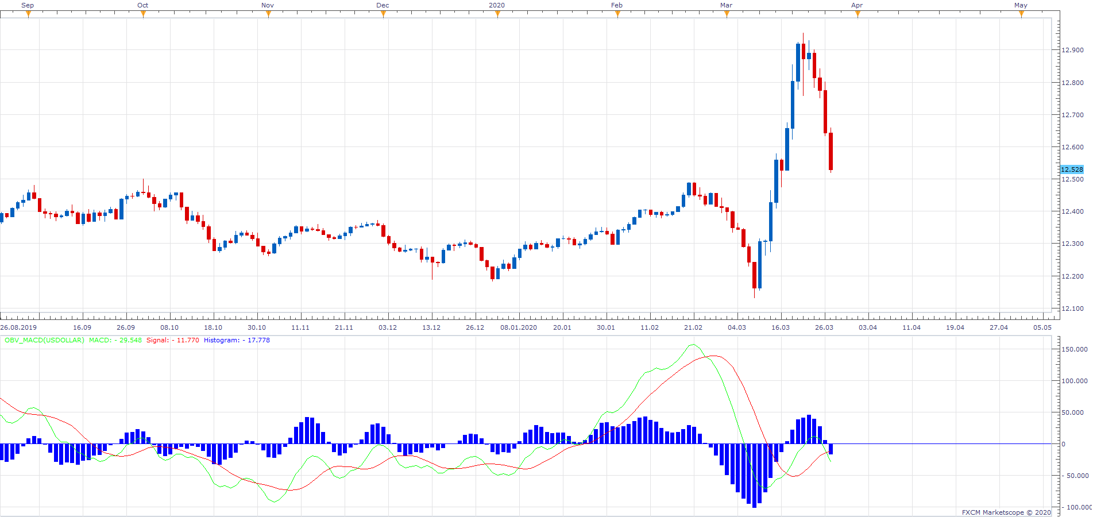Click the May month marker triangle
This screenshot has width=1093, height=517.
(1021, 14)
